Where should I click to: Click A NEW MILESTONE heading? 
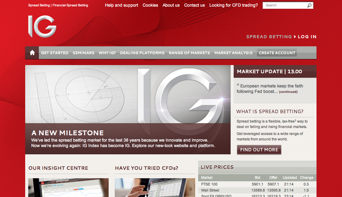tap(67, 133)
